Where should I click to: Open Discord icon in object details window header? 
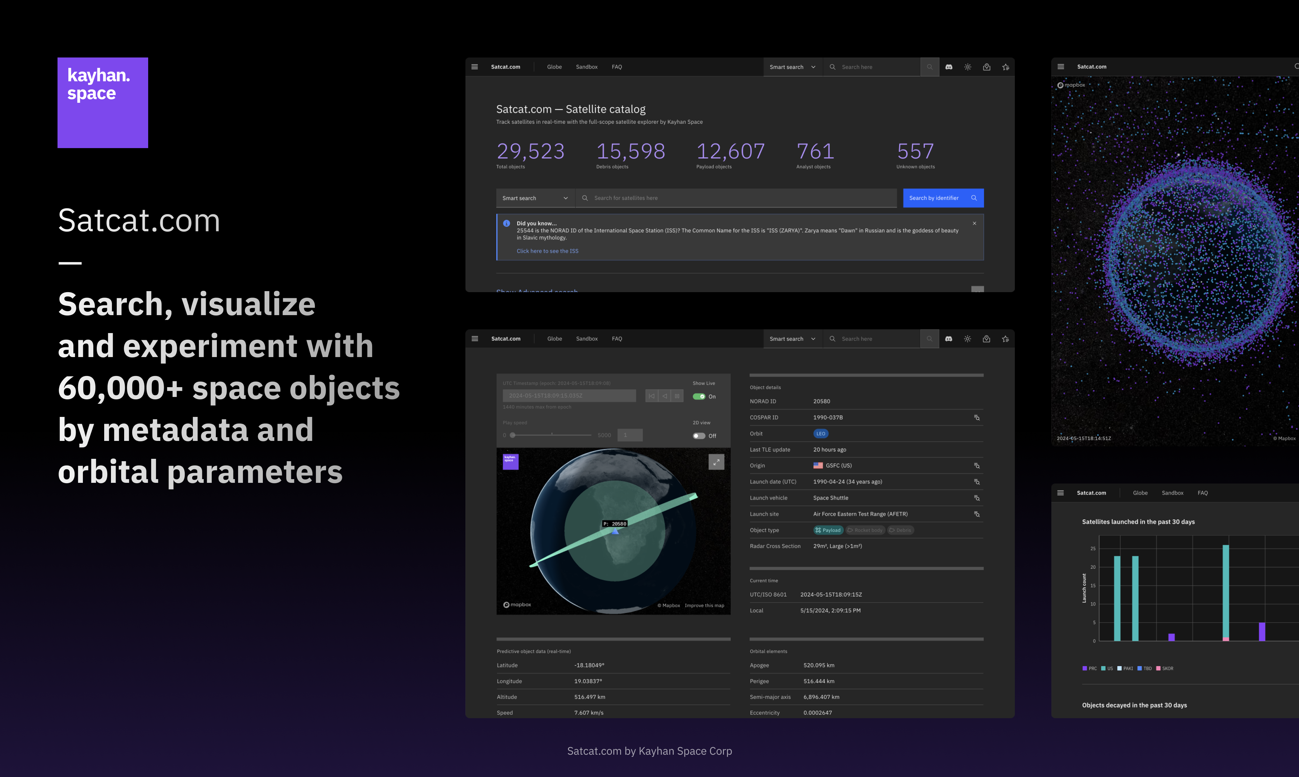[949, 339]
